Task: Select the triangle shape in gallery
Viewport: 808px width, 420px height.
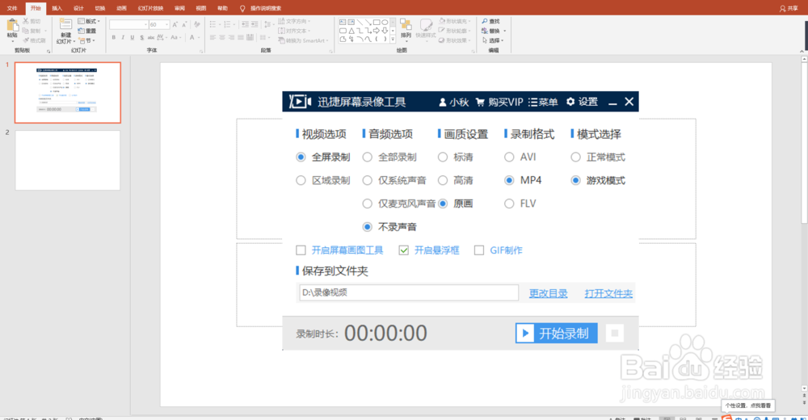Action: tap(351, 31)
